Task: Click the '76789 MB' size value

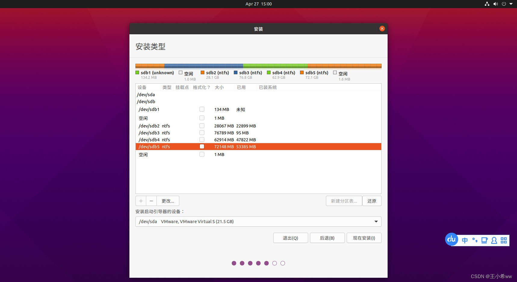Action: click(224, 133)
